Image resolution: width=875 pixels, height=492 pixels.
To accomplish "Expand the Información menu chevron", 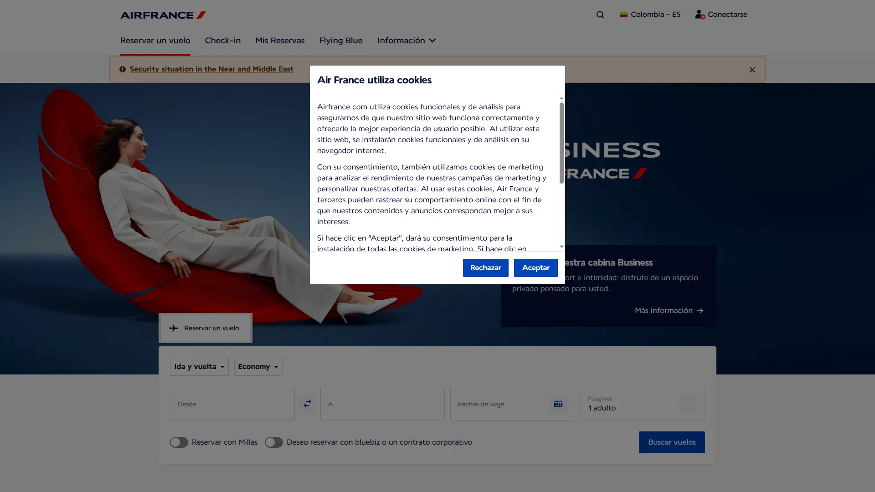I will tap(432, 41).
